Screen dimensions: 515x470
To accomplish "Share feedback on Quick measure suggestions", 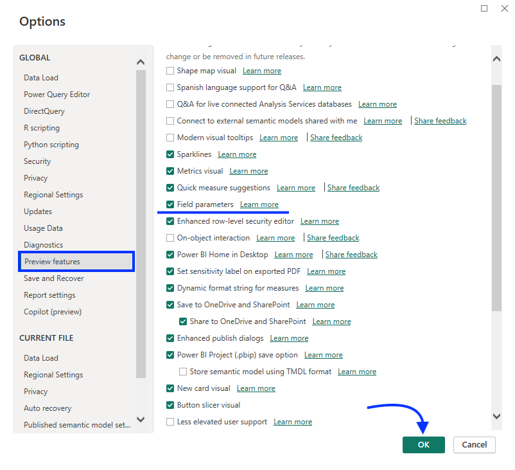I will click(353, 188).
